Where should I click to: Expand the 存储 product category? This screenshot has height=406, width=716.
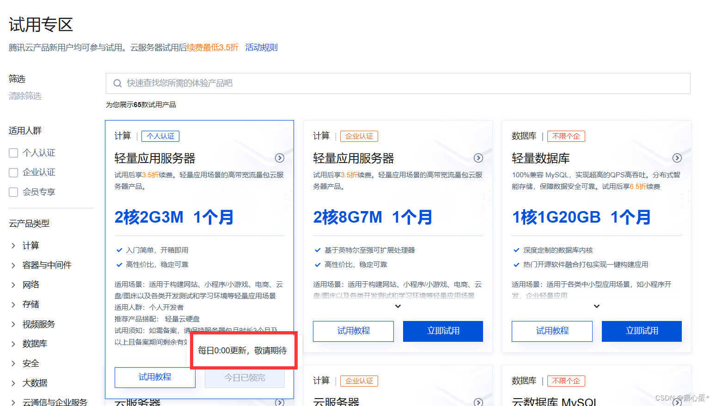(13, 304)
